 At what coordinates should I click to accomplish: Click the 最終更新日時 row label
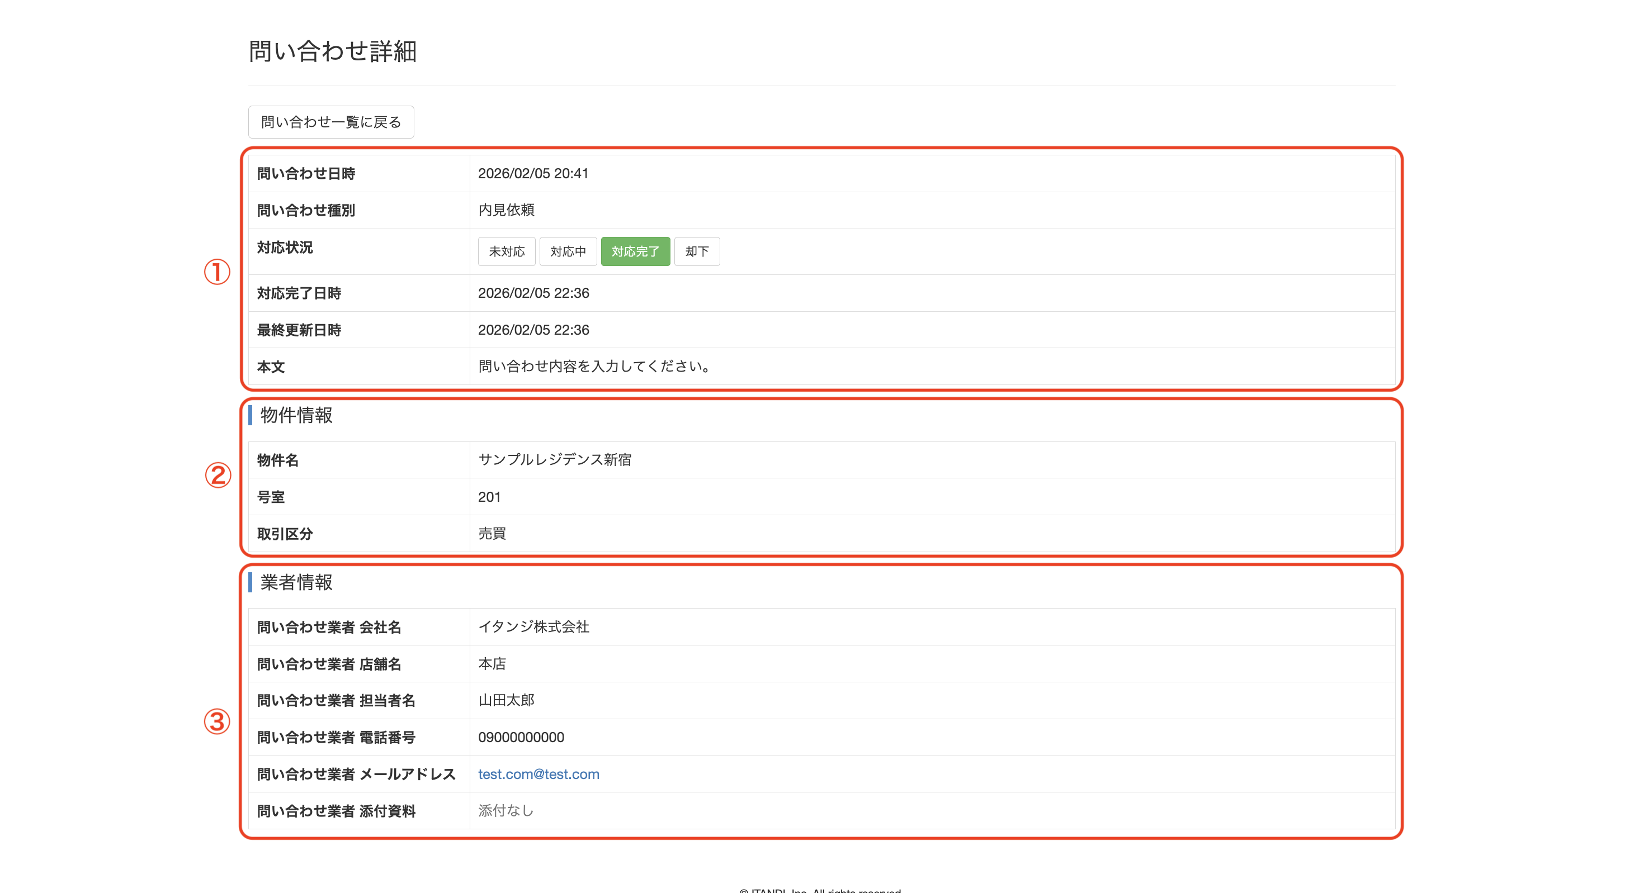299,330
